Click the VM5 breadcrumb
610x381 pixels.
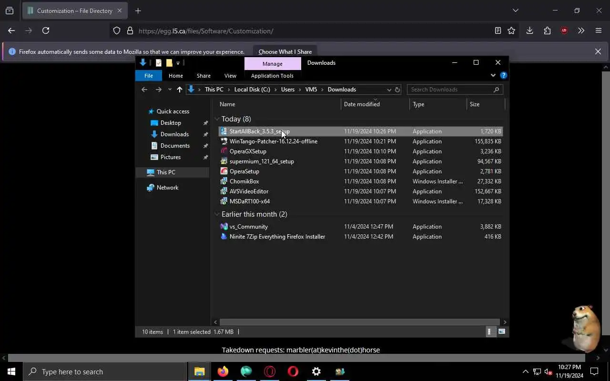pos(311,90)
